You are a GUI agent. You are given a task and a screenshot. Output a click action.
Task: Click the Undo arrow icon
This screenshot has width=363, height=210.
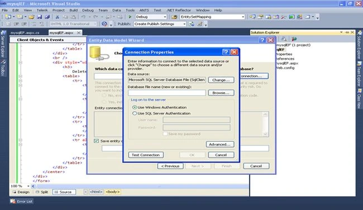click(x=83, y=17)
